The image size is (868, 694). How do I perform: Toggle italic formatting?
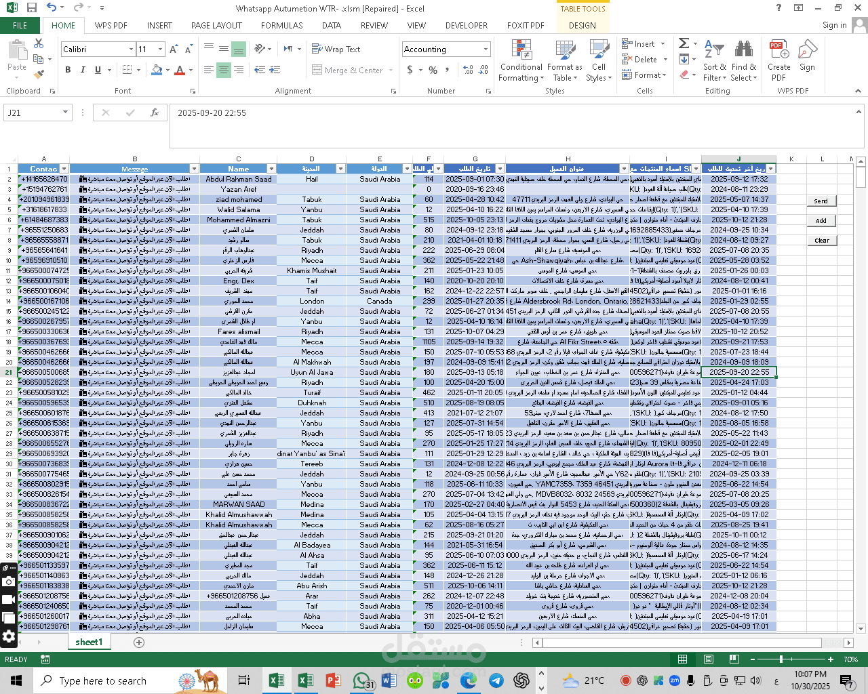(x=81, y=70)
